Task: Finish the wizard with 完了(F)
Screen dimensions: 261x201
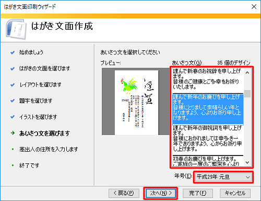Action: (x=198, y=193)
